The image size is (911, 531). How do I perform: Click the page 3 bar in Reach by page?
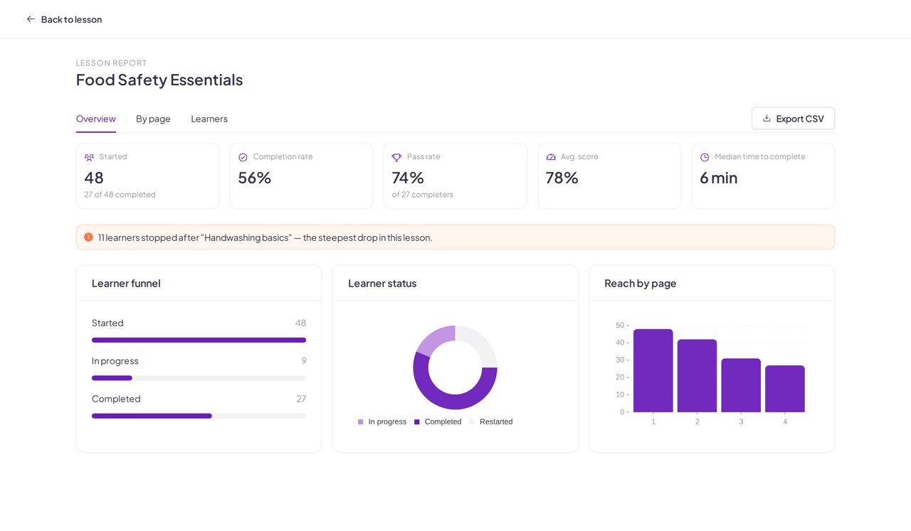click(x=741, y=385)
